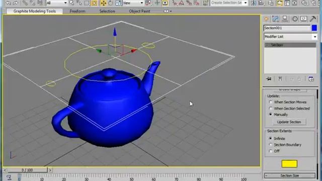322x181 pixels.
Task: Open the Utilities hammer panel tab
Action: tap(313, 19)
